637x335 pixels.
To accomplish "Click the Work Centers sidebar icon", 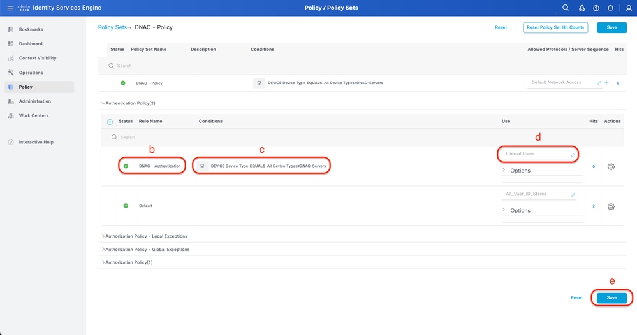I will coord(11,115).
